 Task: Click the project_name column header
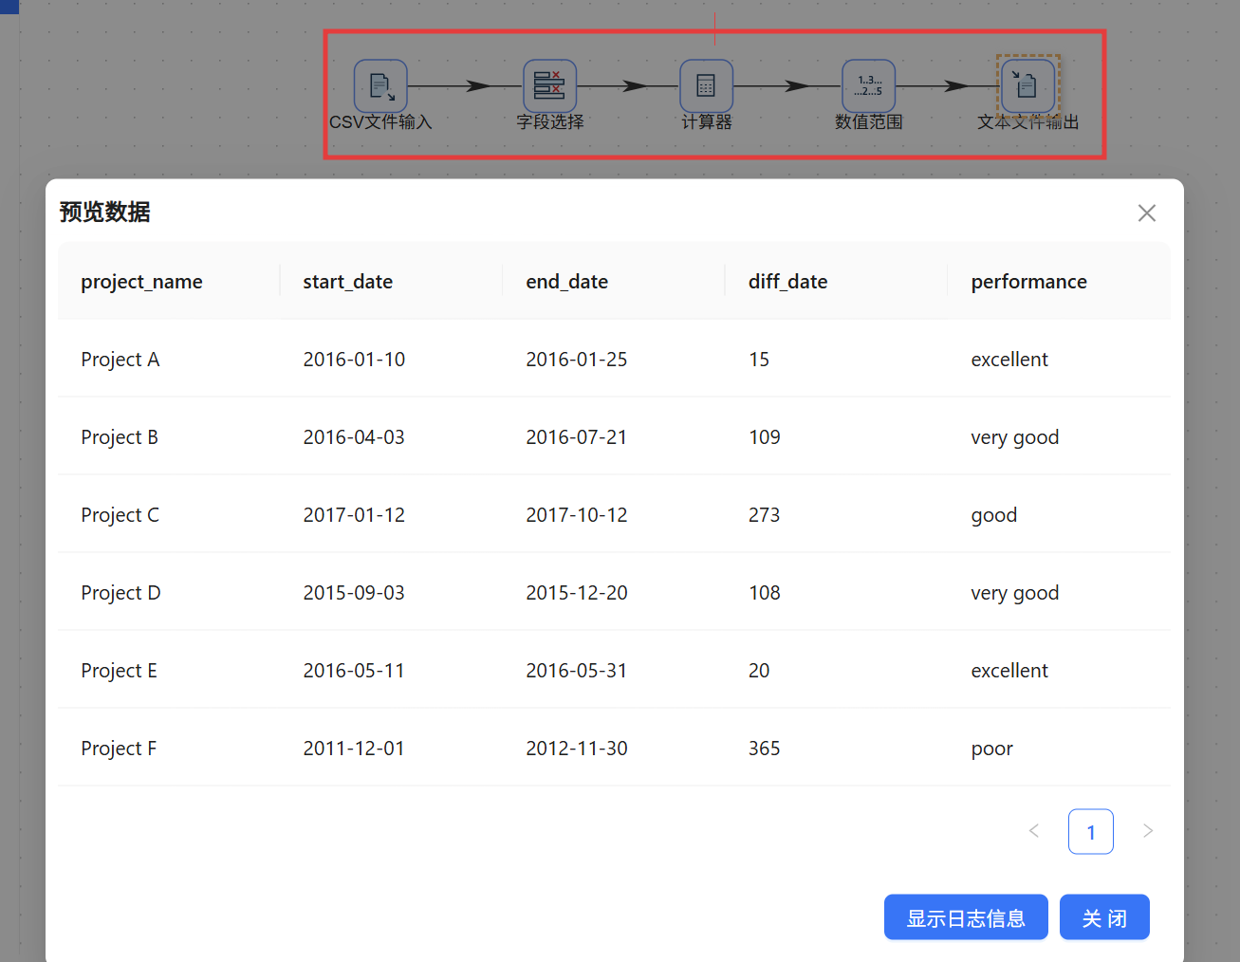pyautogui.click(x=169, y=281)
